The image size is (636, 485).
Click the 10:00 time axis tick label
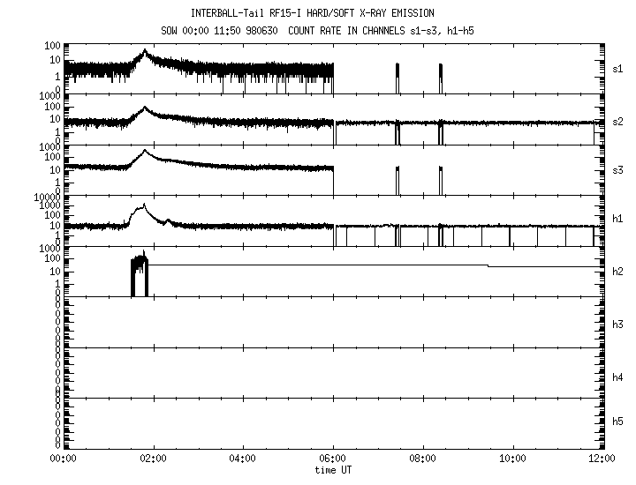click(x=512, y=459)
